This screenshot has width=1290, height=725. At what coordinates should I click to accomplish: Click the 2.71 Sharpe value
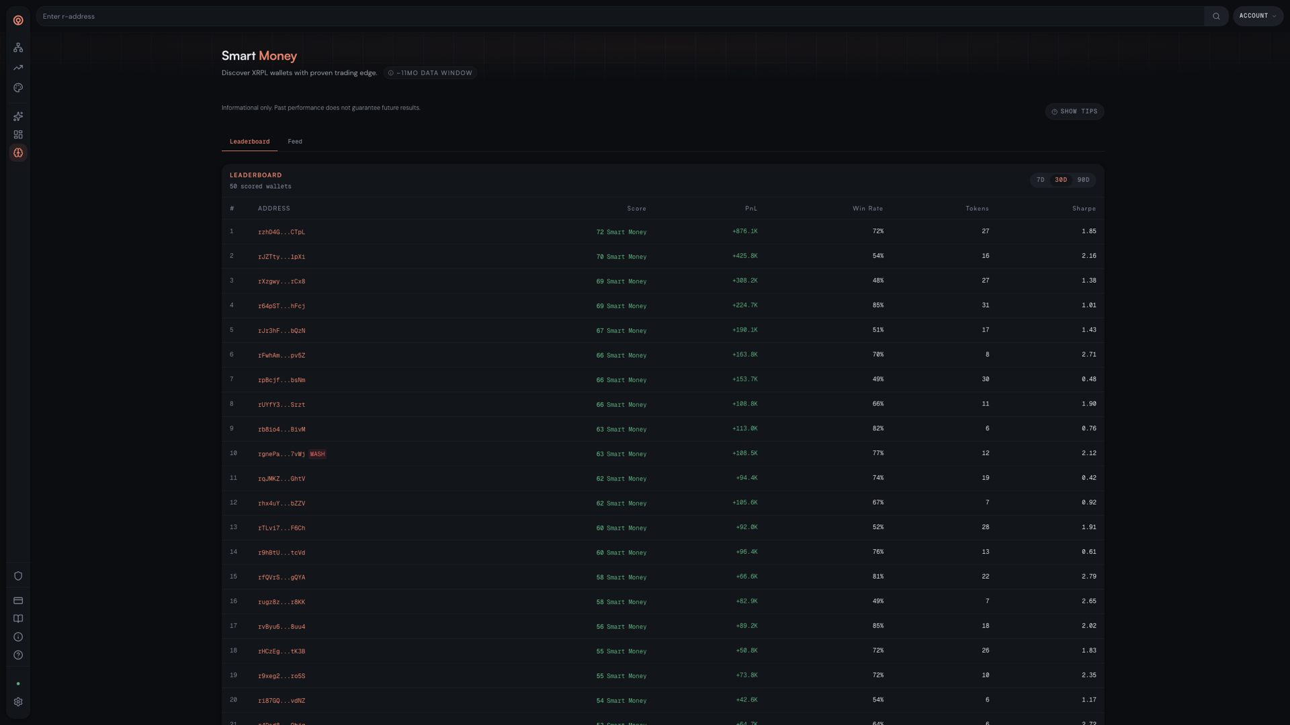[x=1089, y=355]
